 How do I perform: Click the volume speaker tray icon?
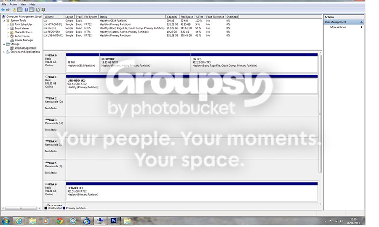coord(342,221)
